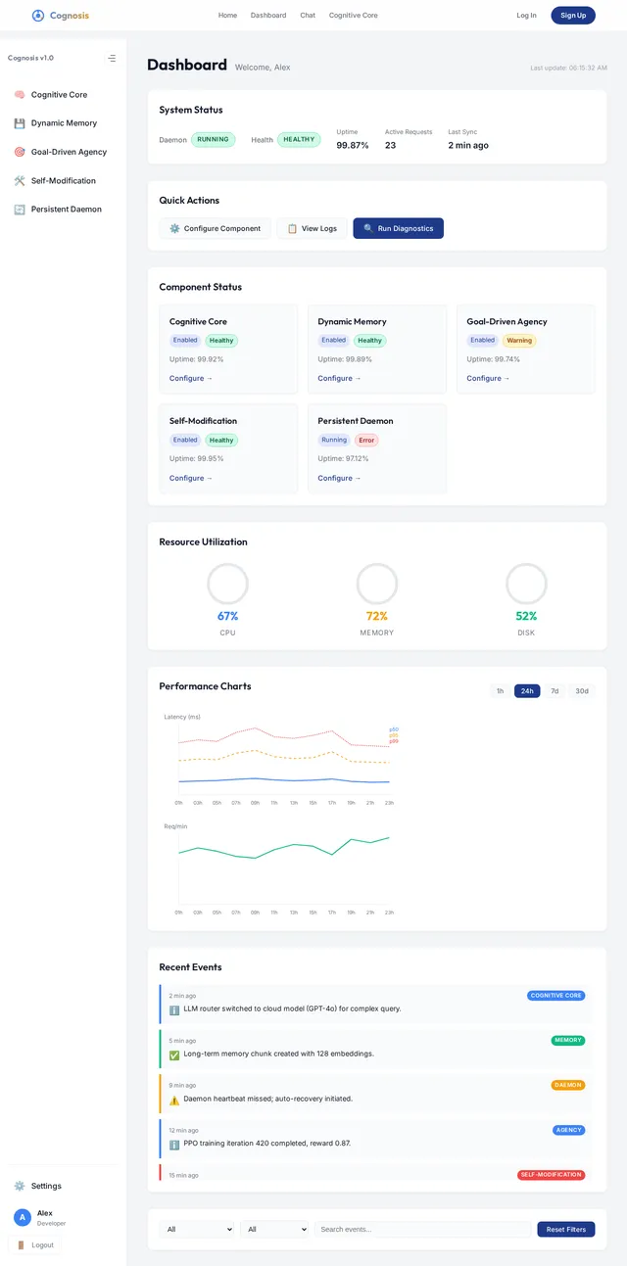Image resolution: width=627 pixels, height=1266 pixels.
Task: Open Dashboard in top navigation
Action: point(268,16)
